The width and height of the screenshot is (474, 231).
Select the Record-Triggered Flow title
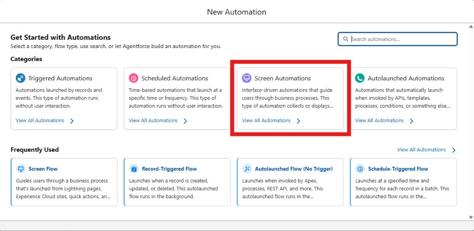pos(169,169)
